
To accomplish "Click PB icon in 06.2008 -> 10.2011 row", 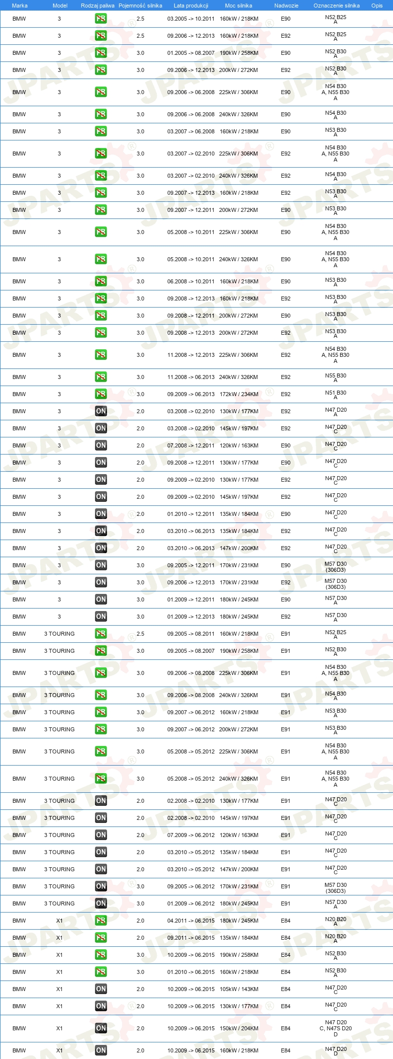I will pos(101,281).
